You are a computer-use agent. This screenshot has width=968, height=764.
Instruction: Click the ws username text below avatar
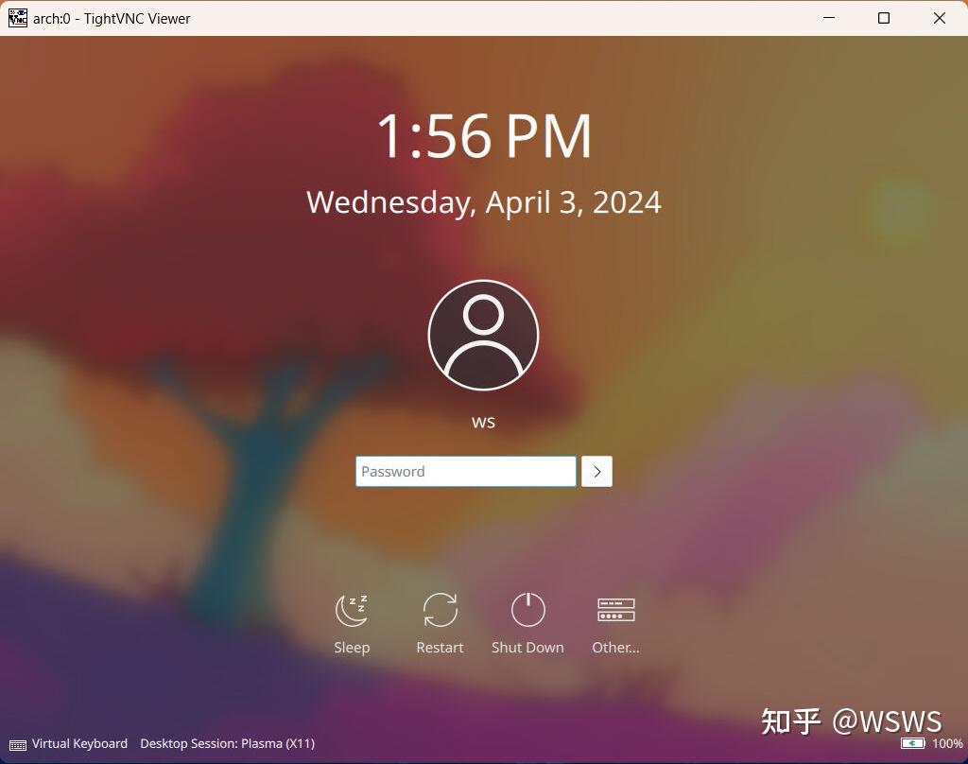pos(483,422)
